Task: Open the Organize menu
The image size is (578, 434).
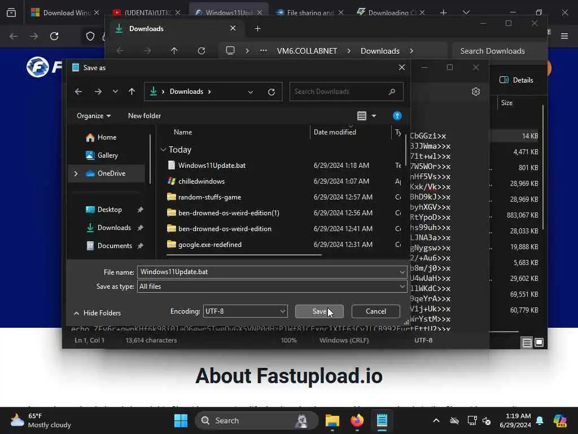Action: point(94,116)
